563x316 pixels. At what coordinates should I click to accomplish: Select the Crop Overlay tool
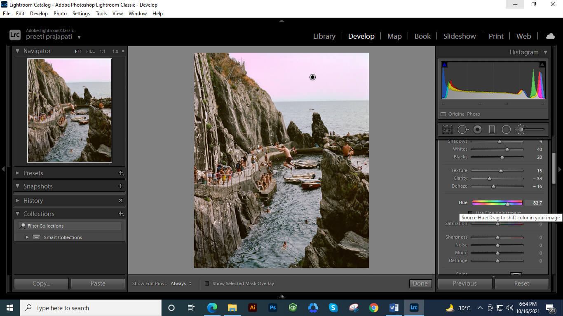pos(447,129)
